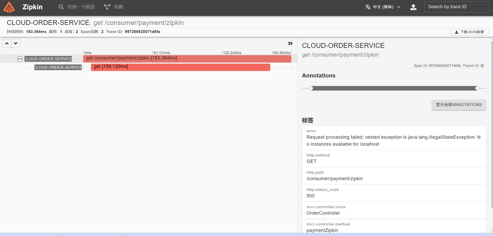Click the 显示全部ANNOTATIONS button
This screenshot has width=493, height=236.
(x=459, y=105)
